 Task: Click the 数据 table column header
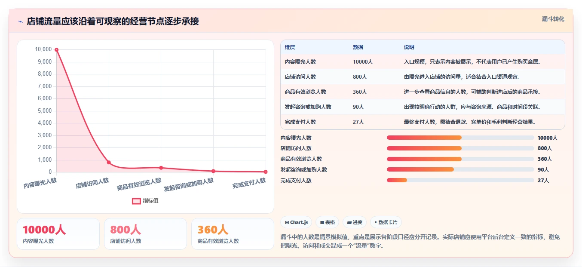358,47
